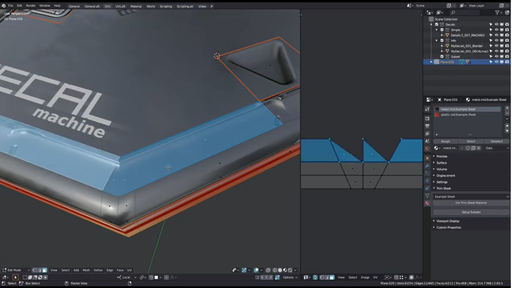Switch to the UVs workspace tab

[108, 6]
